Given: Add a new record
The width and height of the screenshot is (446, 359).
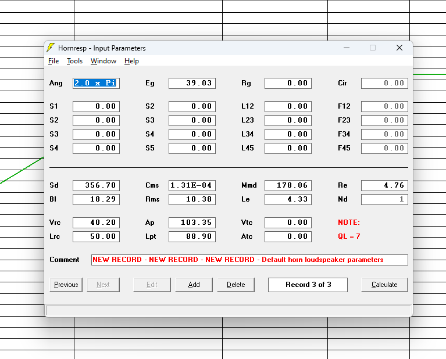Looking at the screenshot, I should coord(194,285).
